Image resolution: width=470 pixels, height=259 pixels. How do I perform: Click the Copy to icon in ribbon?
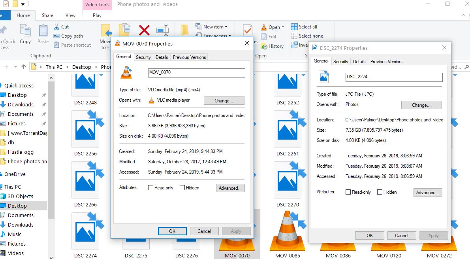click(125, 30)
